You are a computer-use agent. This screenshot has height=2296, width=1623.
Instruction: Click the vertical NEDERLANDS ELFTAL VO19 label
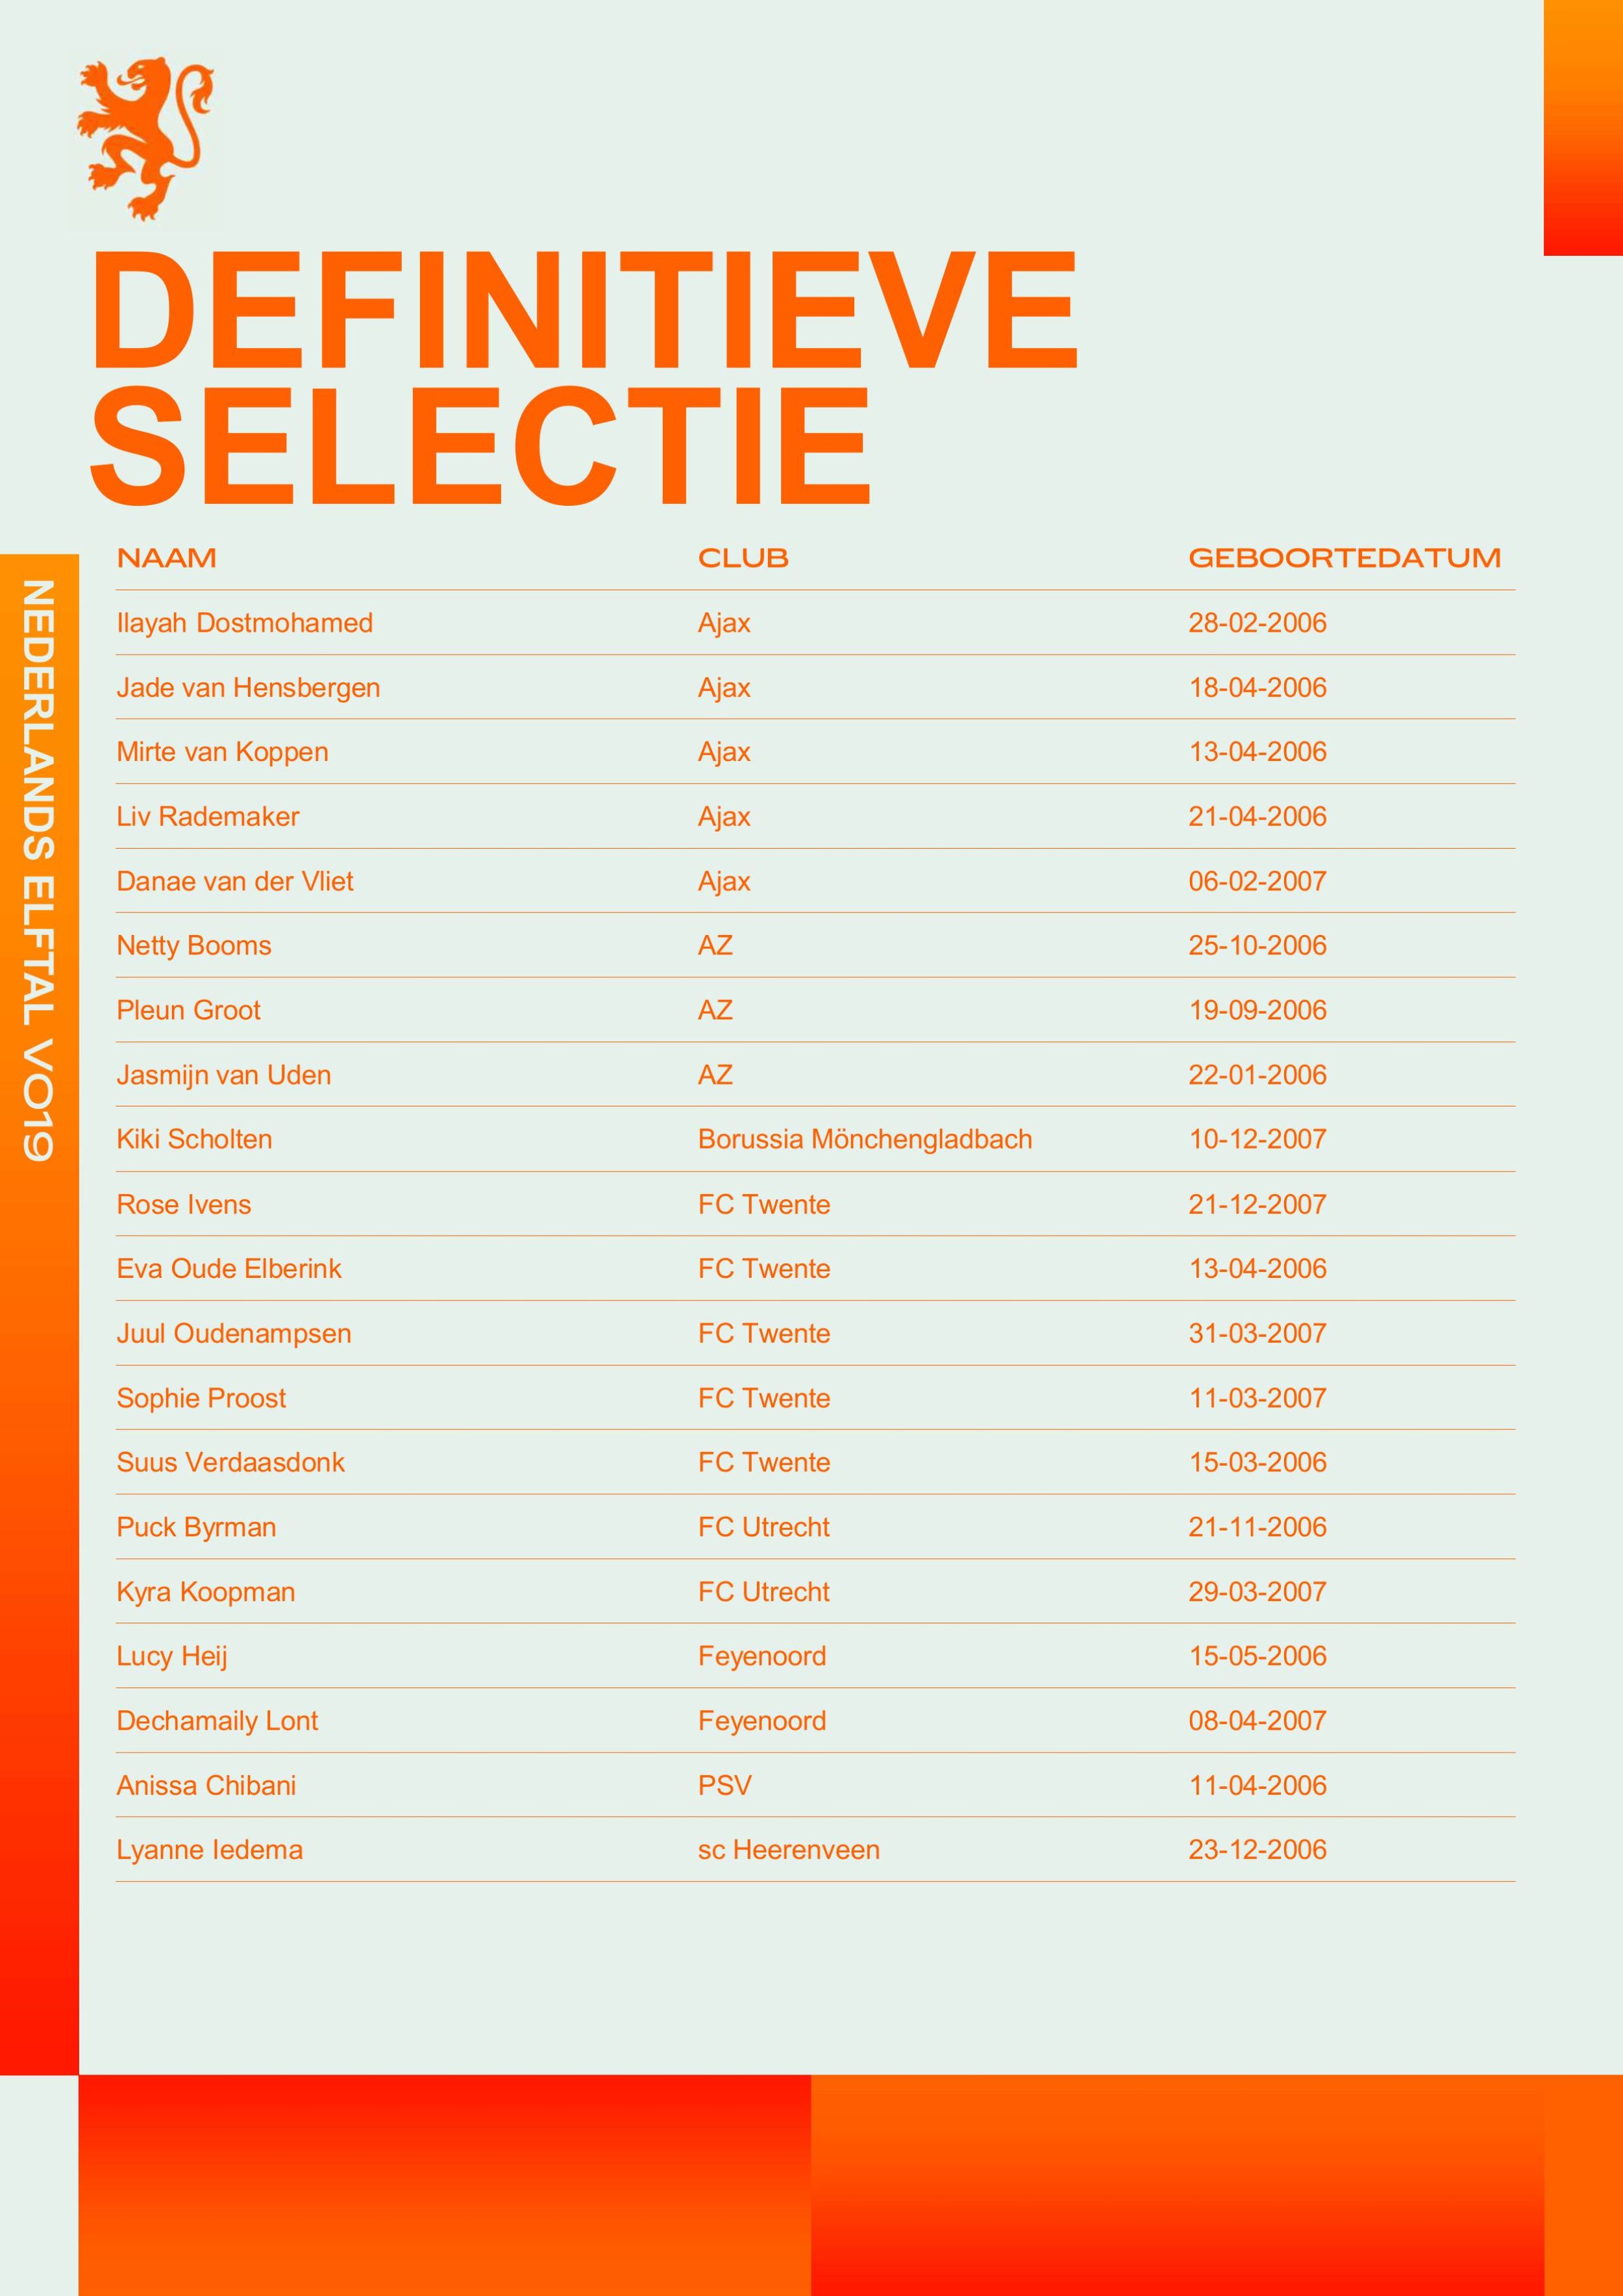coord(38,870)
